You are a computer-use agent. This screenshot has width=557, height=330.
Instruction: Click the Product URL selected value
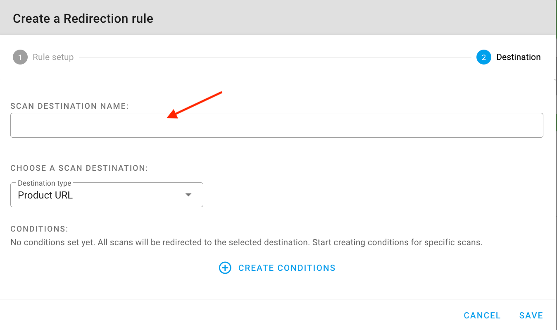click(x=45, y=195)
